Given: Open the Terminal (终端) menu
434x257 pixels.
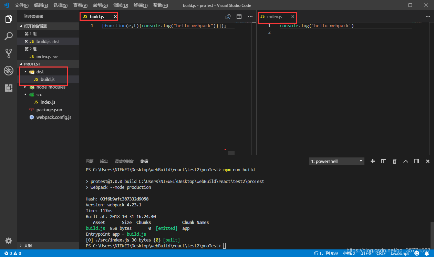Looking at the screenshot, I should point(141,5).
